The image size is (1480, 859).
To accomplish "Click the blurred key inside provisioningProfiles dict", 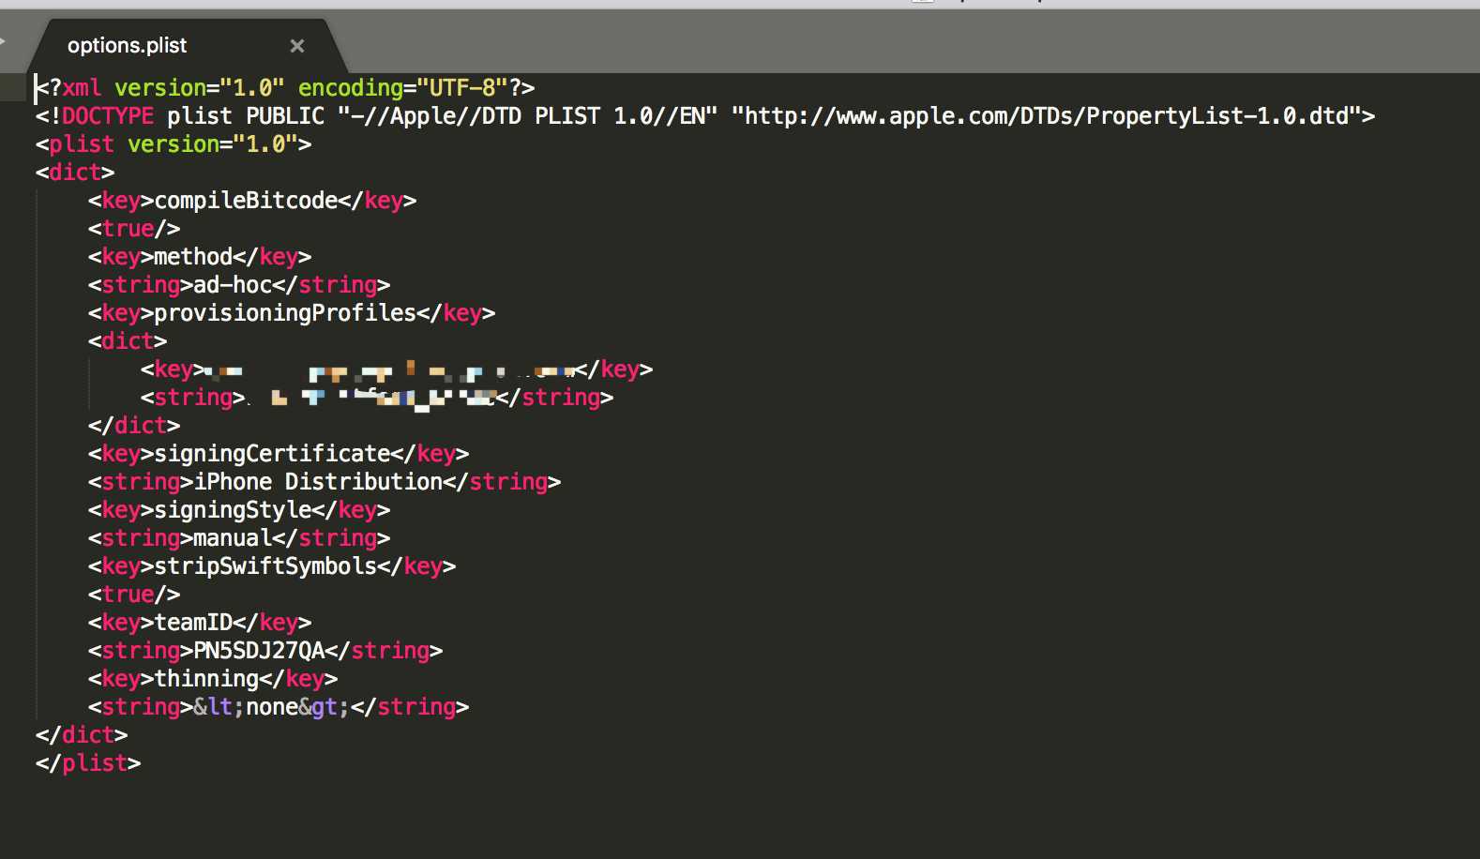I will (x=397, y=369).
